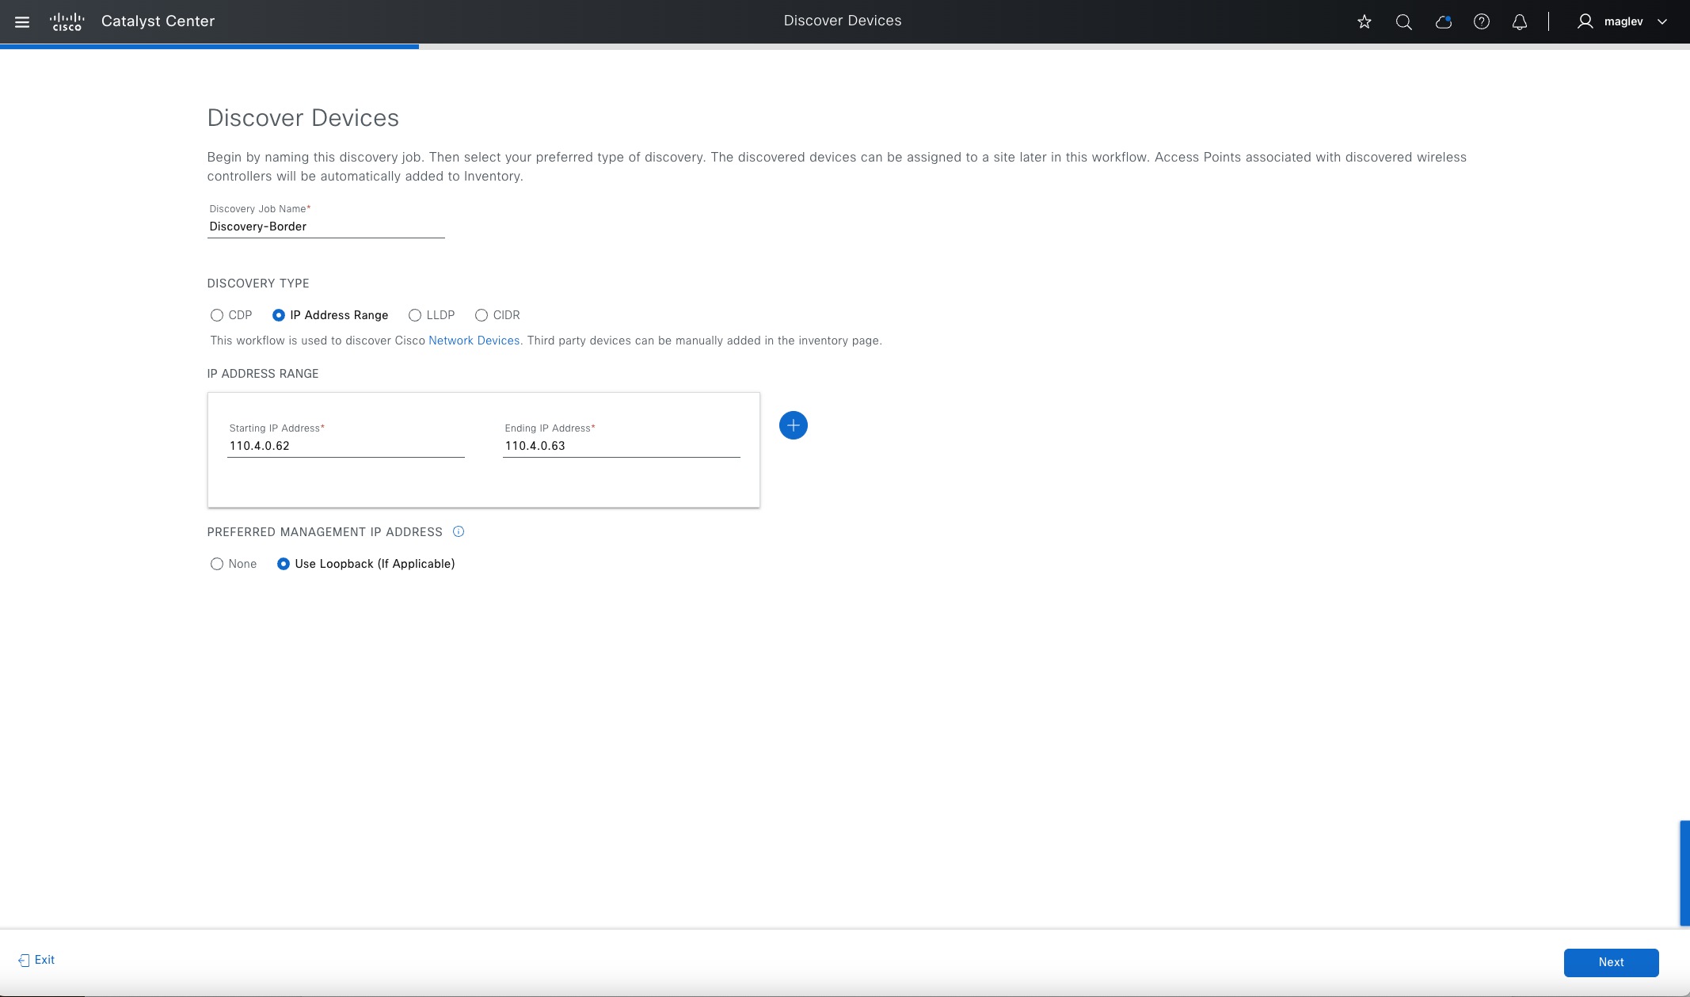Viewport: 1690px width, 997px height.
Task: Select the CDP discovery type
Action: pyautogui.click(x=217, y=315)
